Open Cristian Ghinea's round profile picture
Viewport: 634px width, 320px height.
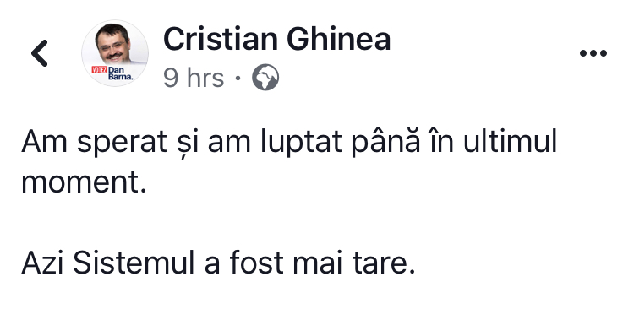[x=115, y=53]
